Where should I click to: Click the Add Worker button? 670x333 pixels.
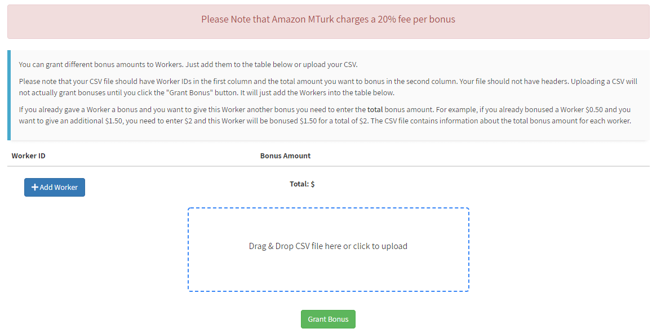click(x=55, y=187)
